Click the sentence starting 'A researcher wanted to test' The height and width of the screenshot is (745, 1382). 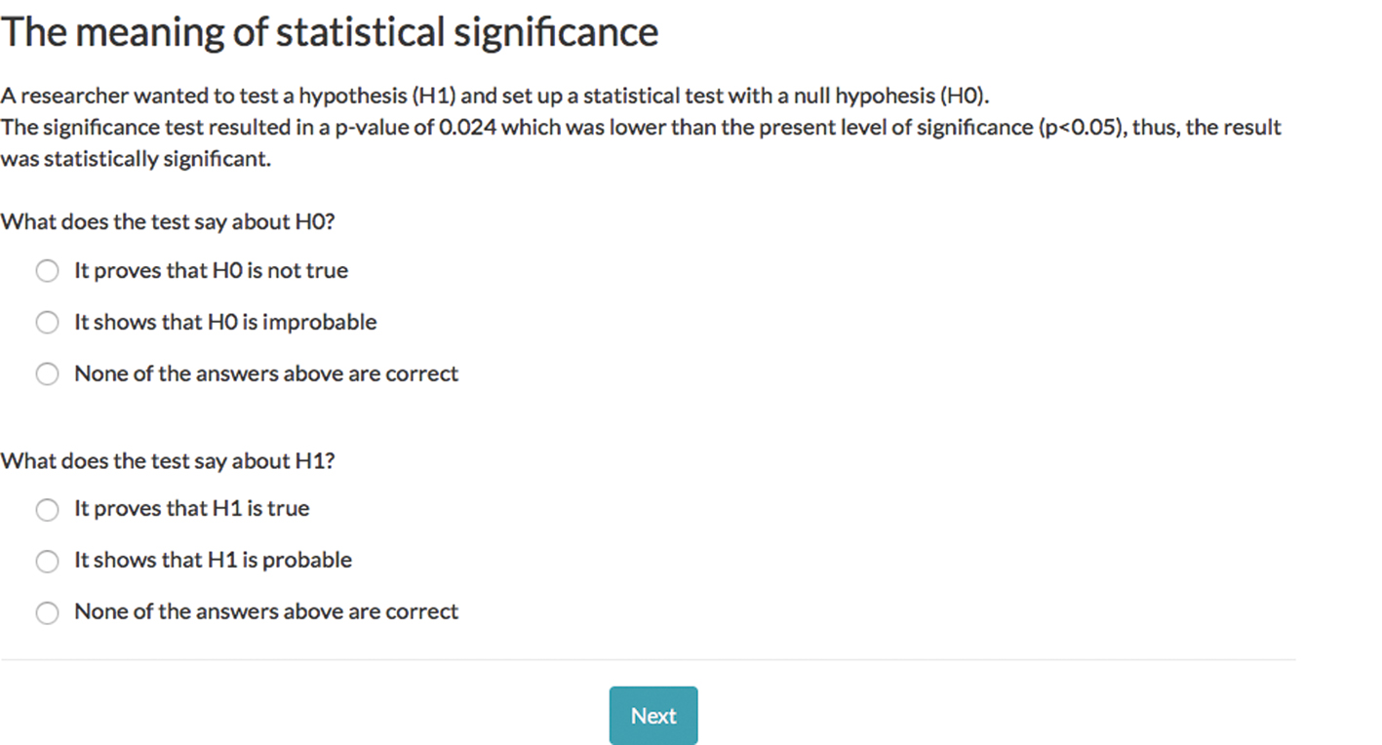coord(495,96)
